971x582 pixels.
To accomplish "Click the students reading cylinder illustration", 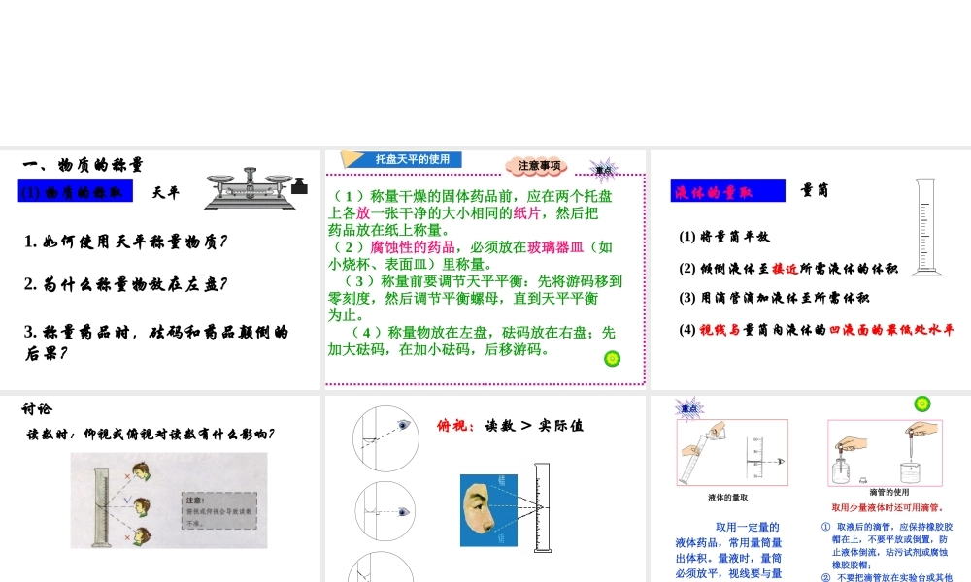I will (168, 501).
